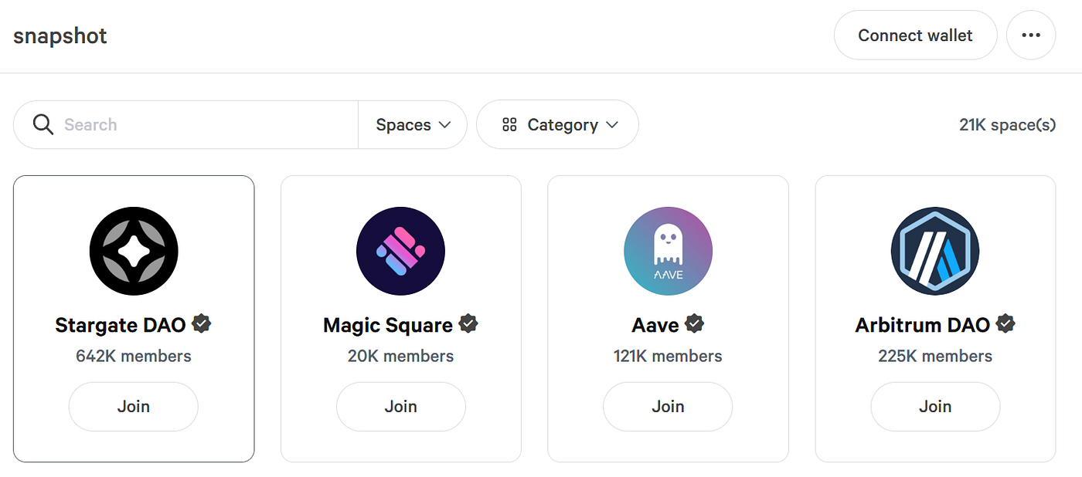Viewport: 1082px width, 477px height.
Task: Click the verified badge beside Magic Square
Action: click(x=468, y=323)
